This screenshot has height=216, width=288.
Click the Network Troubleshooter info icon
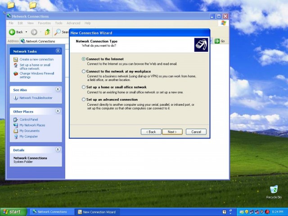coord(16,98)
